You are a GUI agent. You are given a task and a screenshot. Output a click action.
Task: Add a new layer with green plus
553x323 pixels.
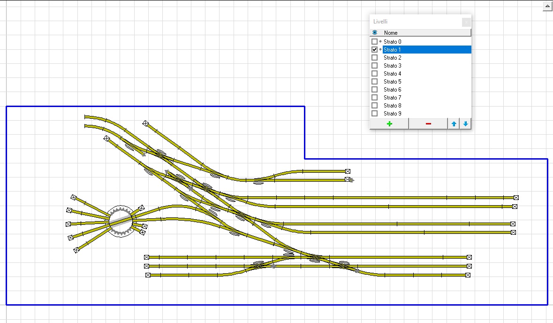[389, 124]
